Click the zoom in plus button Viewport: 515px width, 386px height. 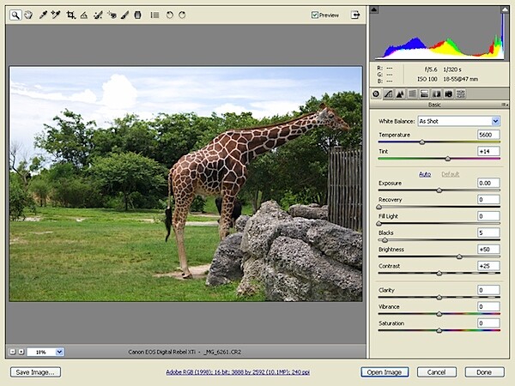point(21,352)
